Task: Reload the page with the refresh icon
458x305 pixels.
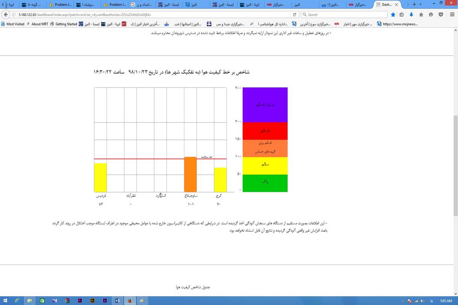Action: click(x=294, y=14)
